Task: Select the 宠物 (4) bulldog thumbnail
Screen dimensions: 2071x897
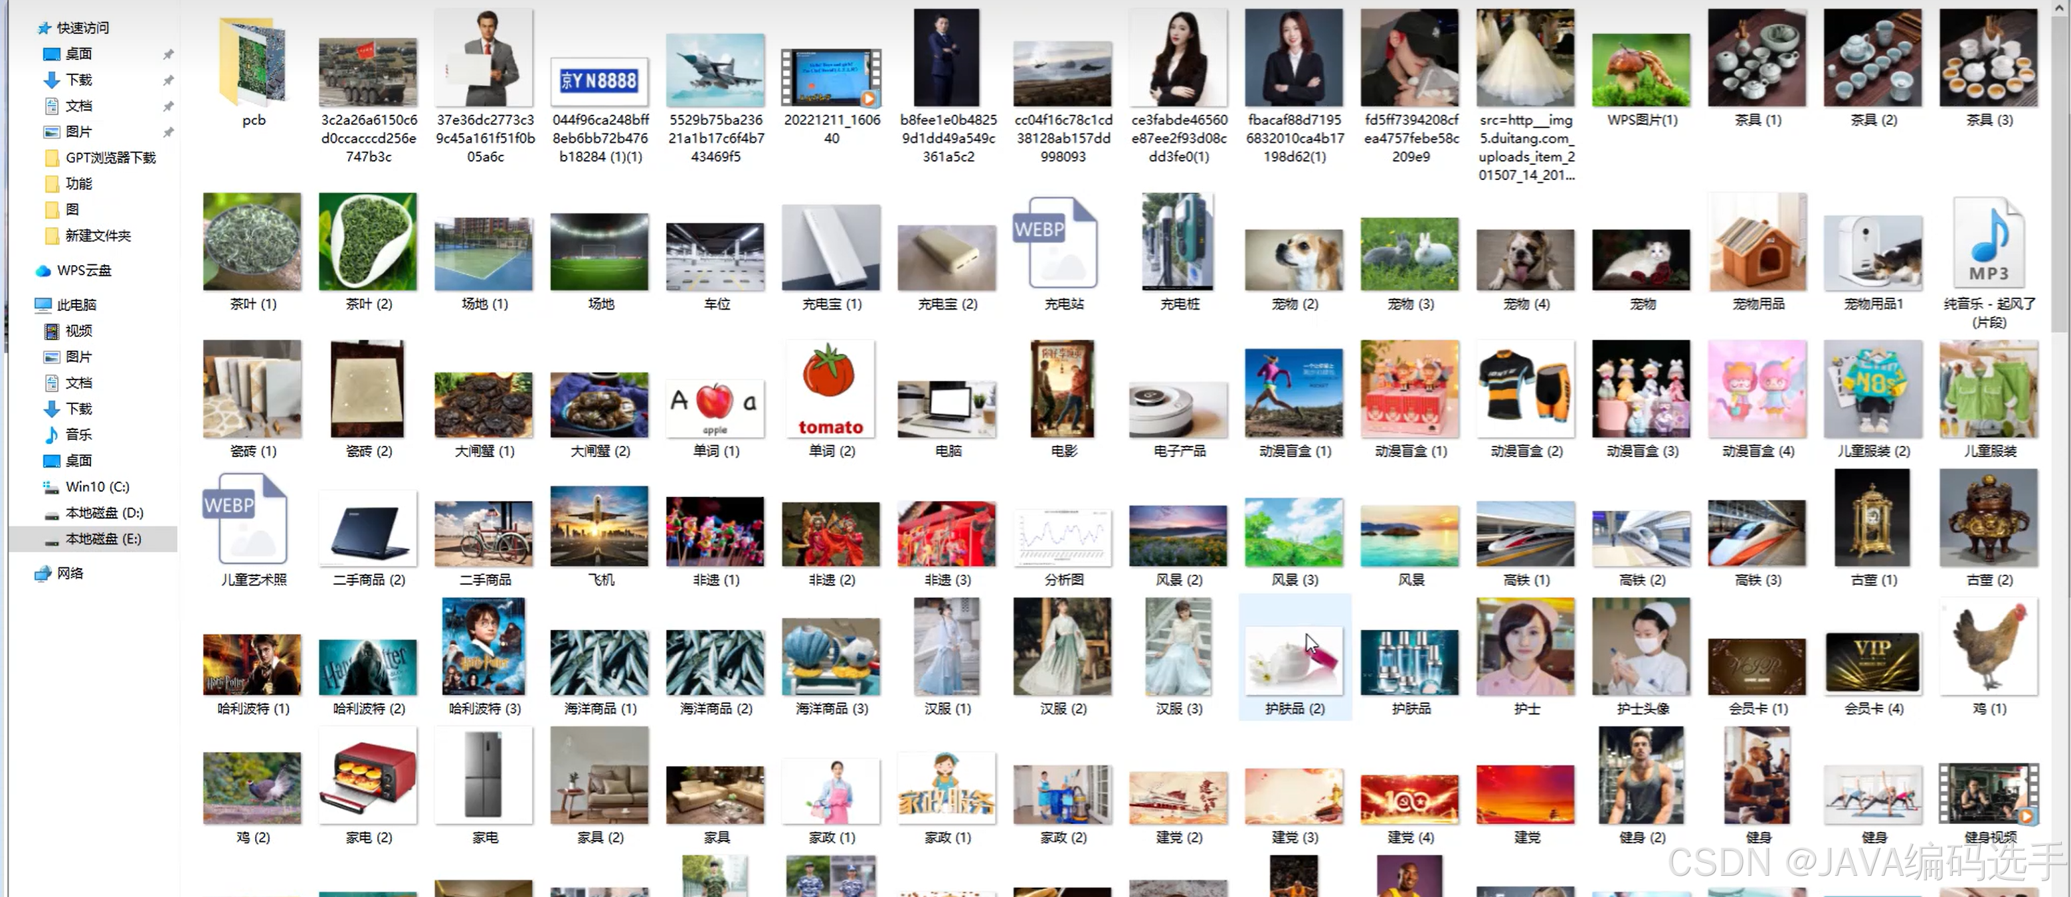Action: point(1526,260)
